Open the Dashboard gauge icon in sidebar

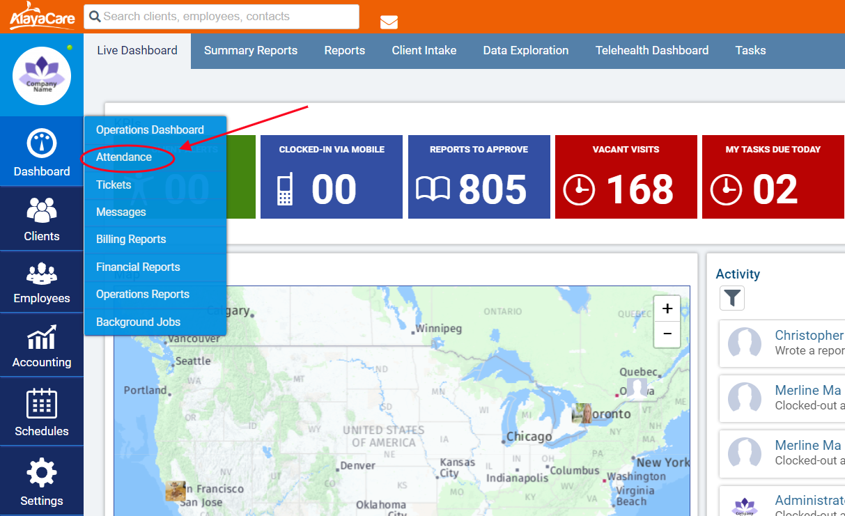tap(42, 143)
